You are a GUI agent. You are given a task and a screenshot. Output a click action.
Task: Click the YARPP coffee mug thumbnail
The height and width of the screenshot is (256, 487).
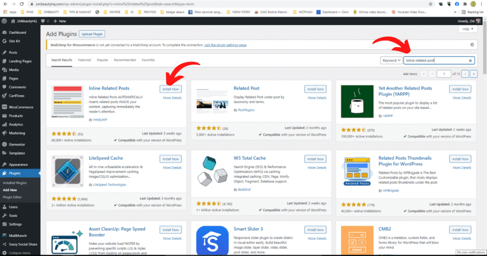pyautogui.click(x=357, y=102)
